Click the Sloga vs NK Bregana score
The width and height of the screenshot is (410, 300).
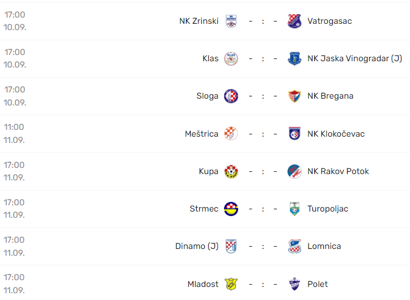tap(263, 96)
